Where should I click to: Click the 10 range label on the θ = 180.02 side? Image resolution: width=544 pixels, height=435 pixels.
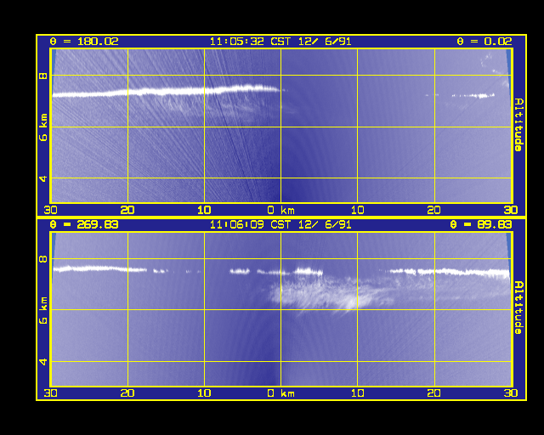[x=204, y=210]
